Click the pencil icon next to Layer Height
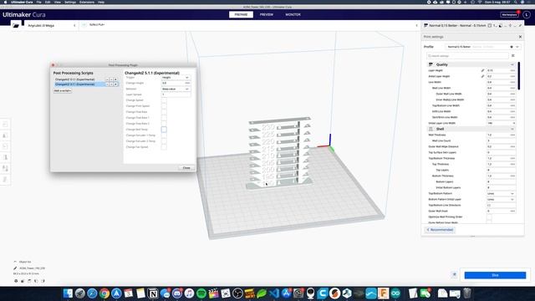535x301 pixels. click(482, 70)
